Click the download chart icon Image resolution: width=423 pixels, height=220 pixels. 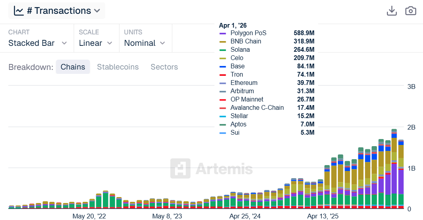(392, 11)
